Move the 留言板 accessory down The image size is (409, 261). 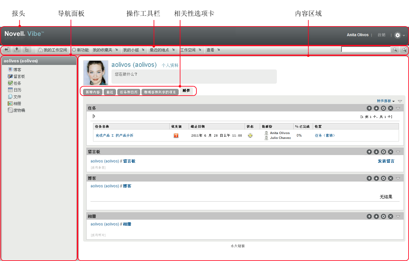pos(376,152)
